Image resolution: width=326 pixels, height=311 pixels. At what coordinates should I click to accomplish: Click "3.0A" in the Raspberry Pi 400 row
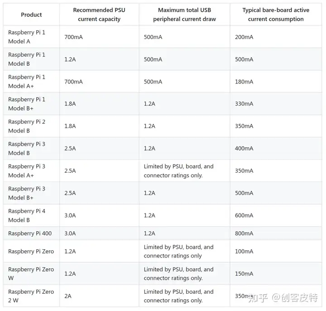pos(70,233)
